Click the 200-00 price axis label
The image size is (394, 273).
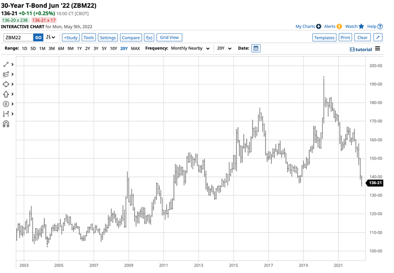[376, 66]
